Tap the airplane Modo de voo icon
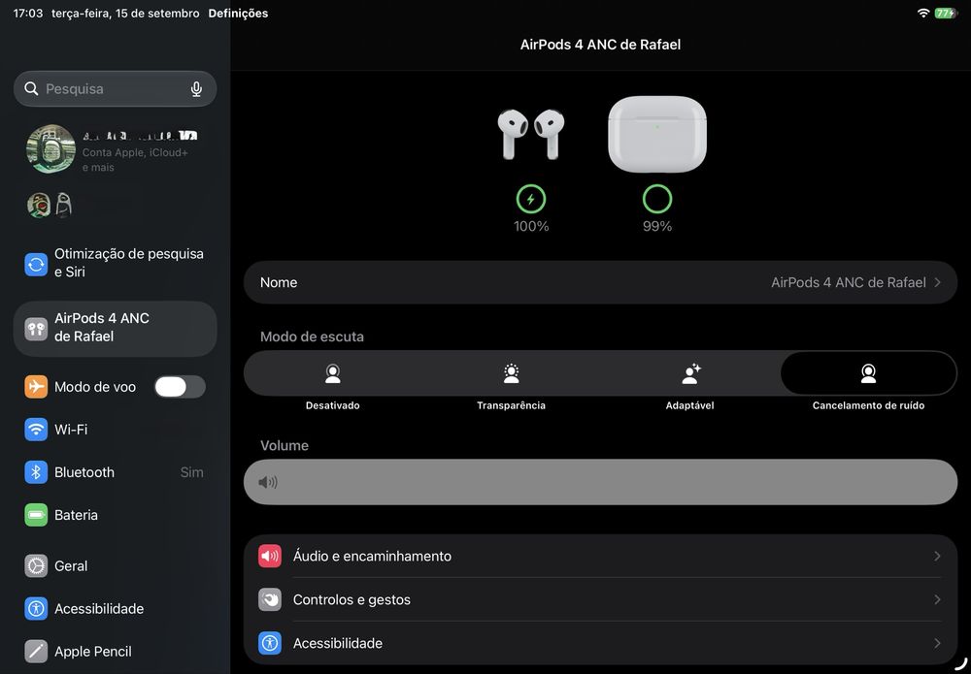This screenshot has width=971, height=674. coord(36,387)
